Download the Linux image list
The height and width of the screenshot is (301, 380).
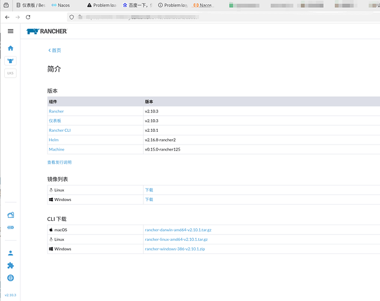pyautogui.click(x=149, y=190)
